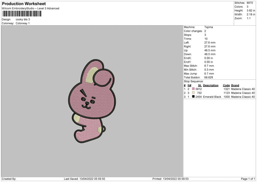The width and height of the screenshot is (257, 182).
Task: Click the 'Created By:' footer label
Action: point(9,179)
